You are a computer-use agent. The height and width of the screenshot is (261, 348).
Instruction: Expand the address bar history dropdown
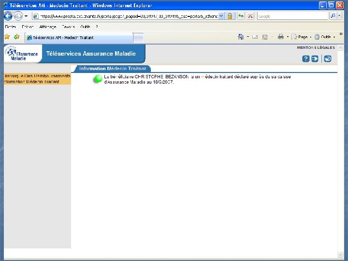[x=221, y=16]
